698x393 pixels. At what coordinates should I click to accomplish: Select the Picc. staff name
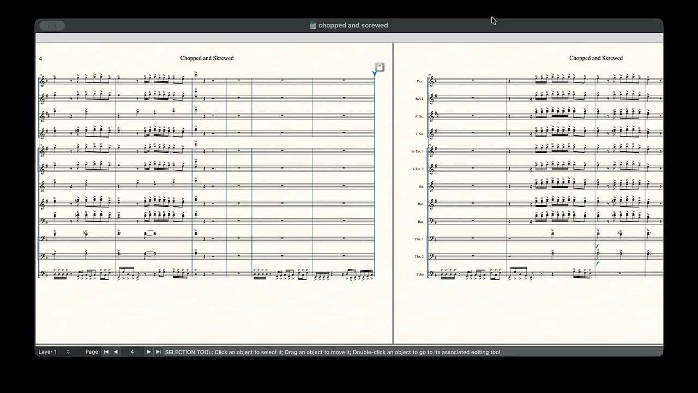420,81
